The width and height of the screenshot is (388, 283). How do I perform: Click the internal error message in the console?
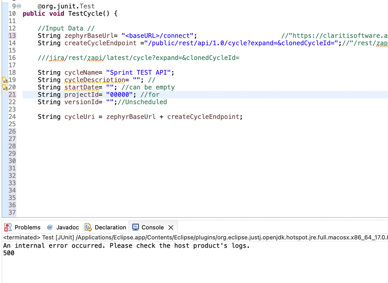pos(127,246)
